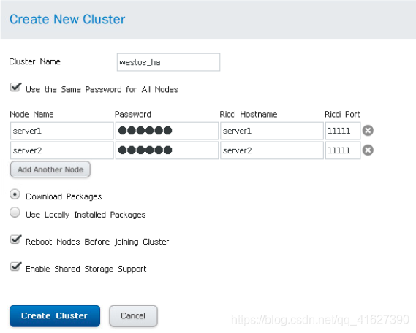Click the Node Name column header
This screenshot has width=416, height=333.
point(31,114)
